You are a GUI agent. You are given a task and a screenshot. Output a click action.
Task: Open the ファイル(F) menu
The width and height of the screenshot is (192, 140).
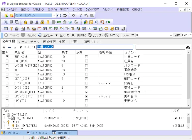click(12, 9)
